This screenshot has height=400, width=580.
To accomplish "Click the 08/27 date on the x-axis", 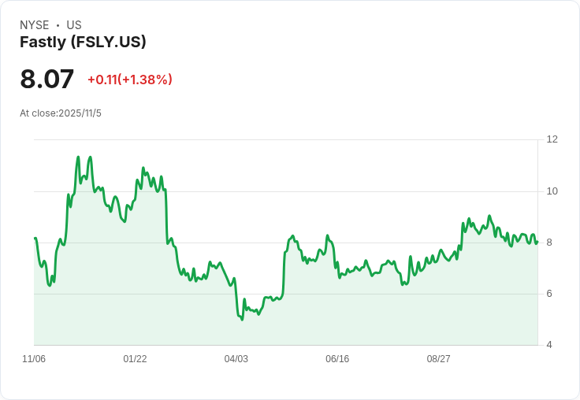I will (438, 359).
